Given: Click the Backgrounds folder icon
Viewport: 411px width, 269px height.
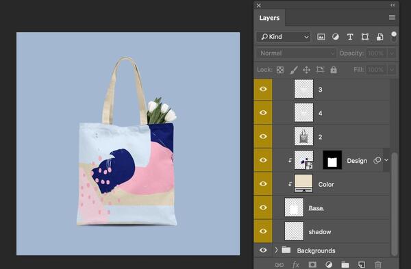Looking at the screenshot, I should 286,250.
